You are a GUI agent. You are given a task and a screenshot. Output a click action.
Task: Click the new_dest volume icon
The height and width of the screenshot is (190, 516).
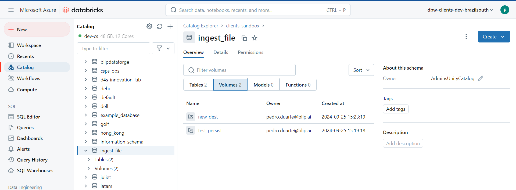tap(191, 117)
